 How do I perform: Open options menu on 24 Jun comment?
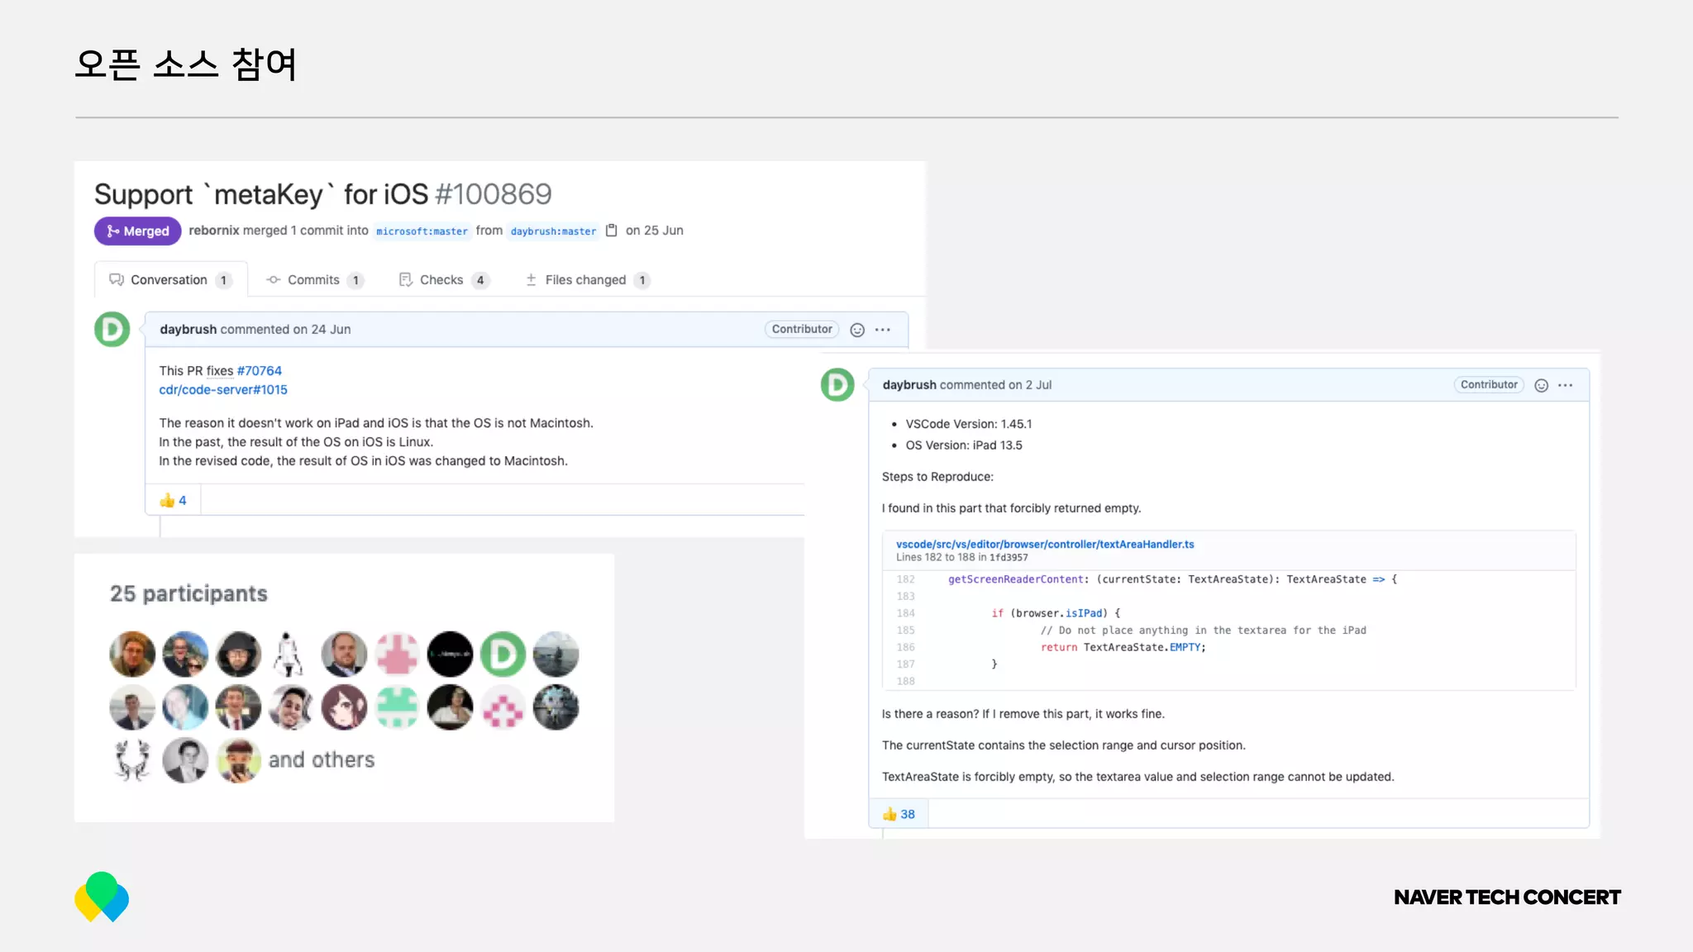pyautogui.click(x=883, y=330)
